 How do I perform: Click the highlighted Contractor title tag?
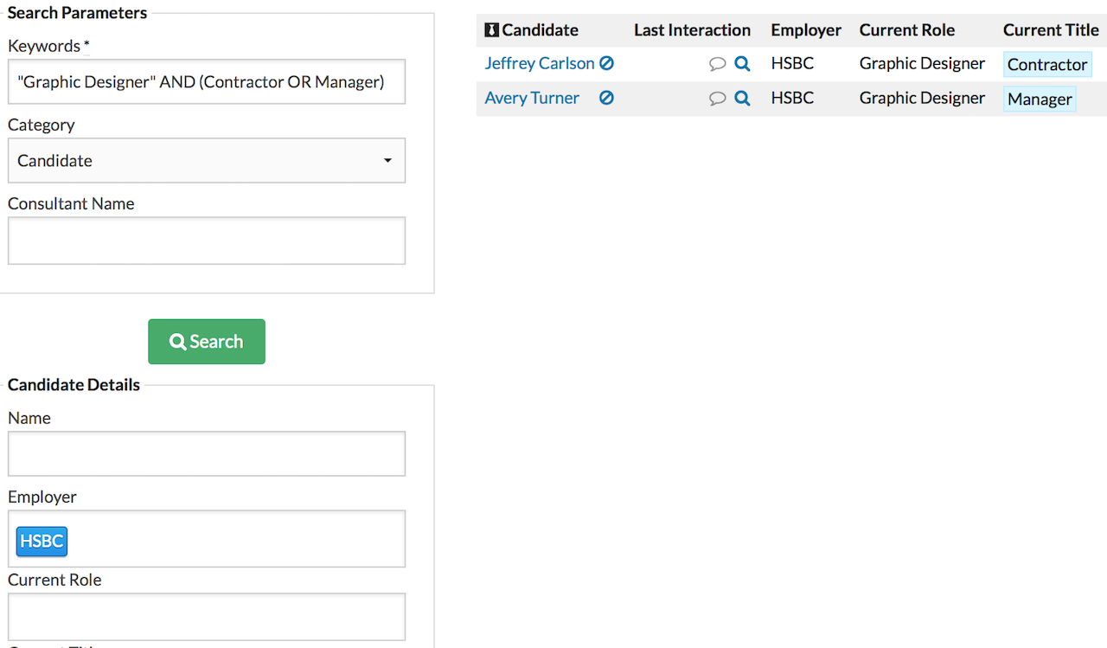tap(1047, 65)
